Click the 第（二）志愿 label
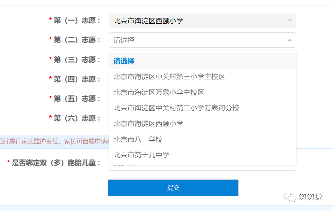The height and width of the screenshot is (211, 333). (77, 40)
